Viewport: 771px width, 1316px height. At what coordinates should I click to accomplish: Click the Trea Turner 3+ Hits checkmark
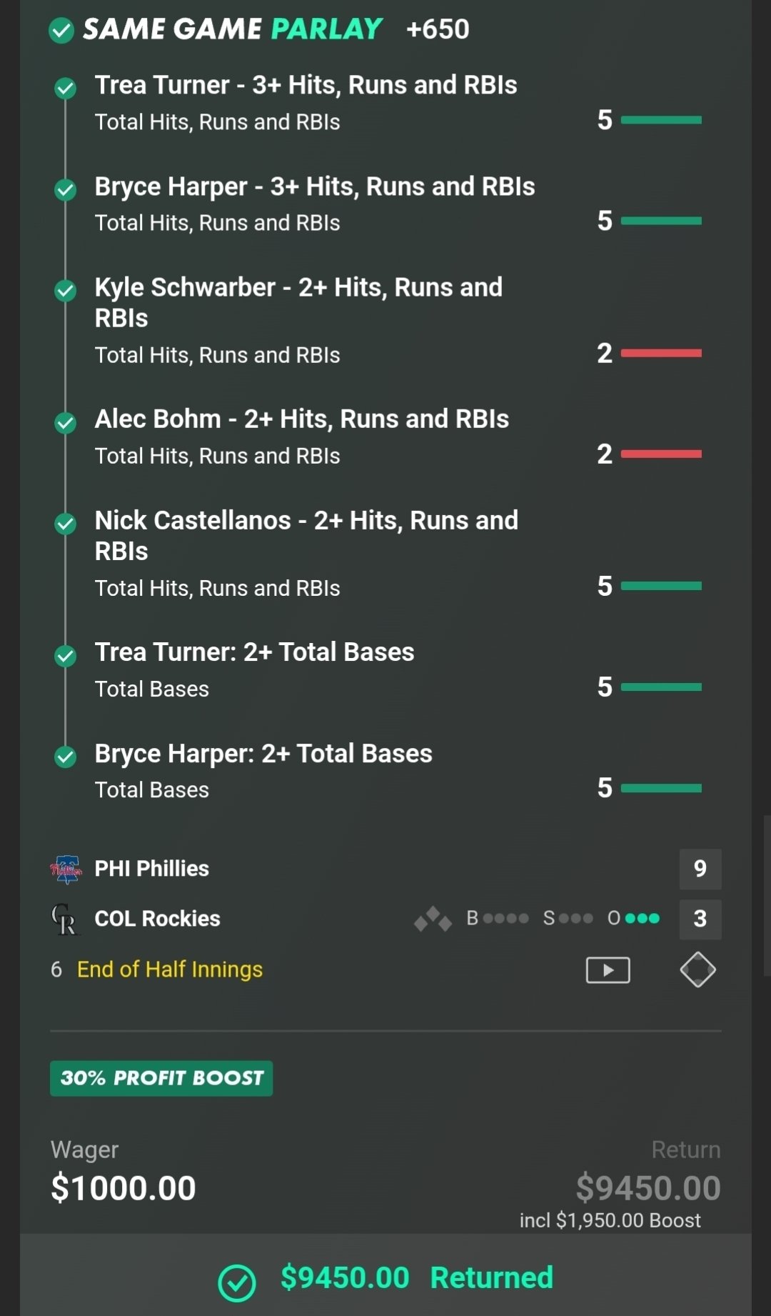(x=66, y=89)
